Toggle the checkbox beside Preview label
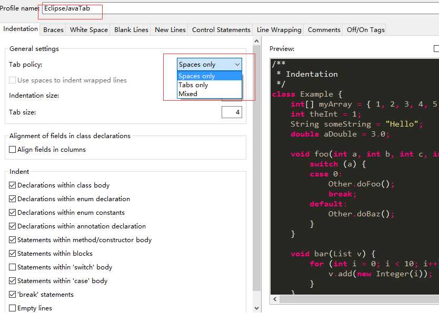Screen dimensions: 439x313 coord(436,49)
